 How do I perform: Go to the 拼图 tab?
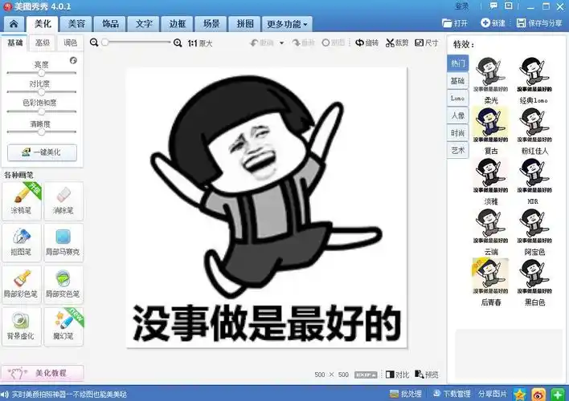245,24
